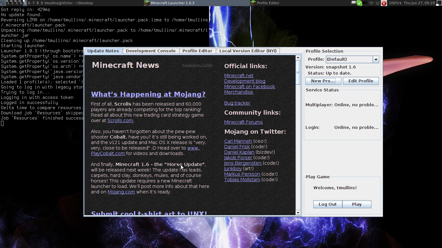Select the (Default) profile combo box

tap(349, 59)
